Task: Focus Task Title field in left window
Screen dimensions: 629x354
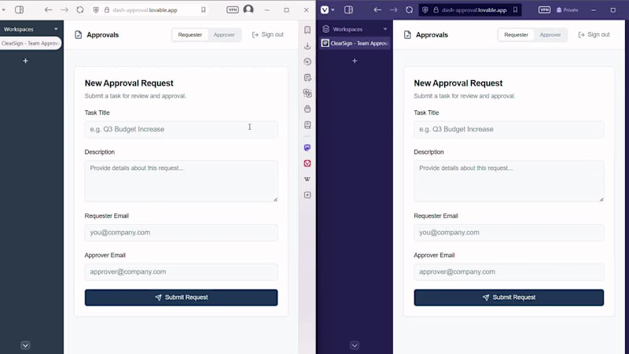Action: pyautogui.click(x=181, y=129)
